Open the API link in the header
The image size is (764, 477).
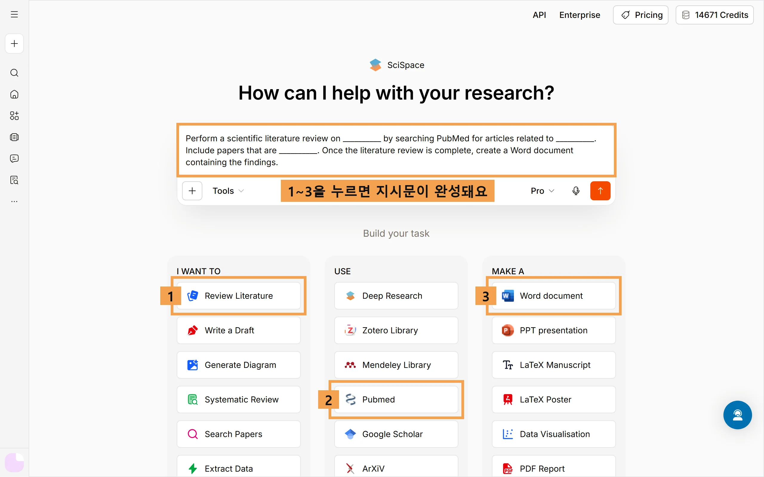[x=539, y=15]
